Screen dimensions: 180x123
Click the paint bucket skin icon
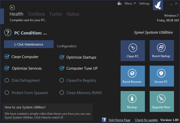(119, 4)
